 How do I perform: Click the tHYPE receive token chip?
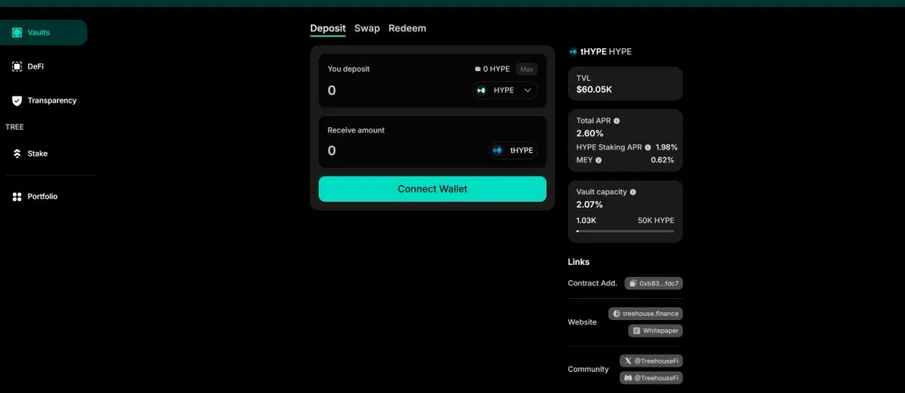(513, 151)
